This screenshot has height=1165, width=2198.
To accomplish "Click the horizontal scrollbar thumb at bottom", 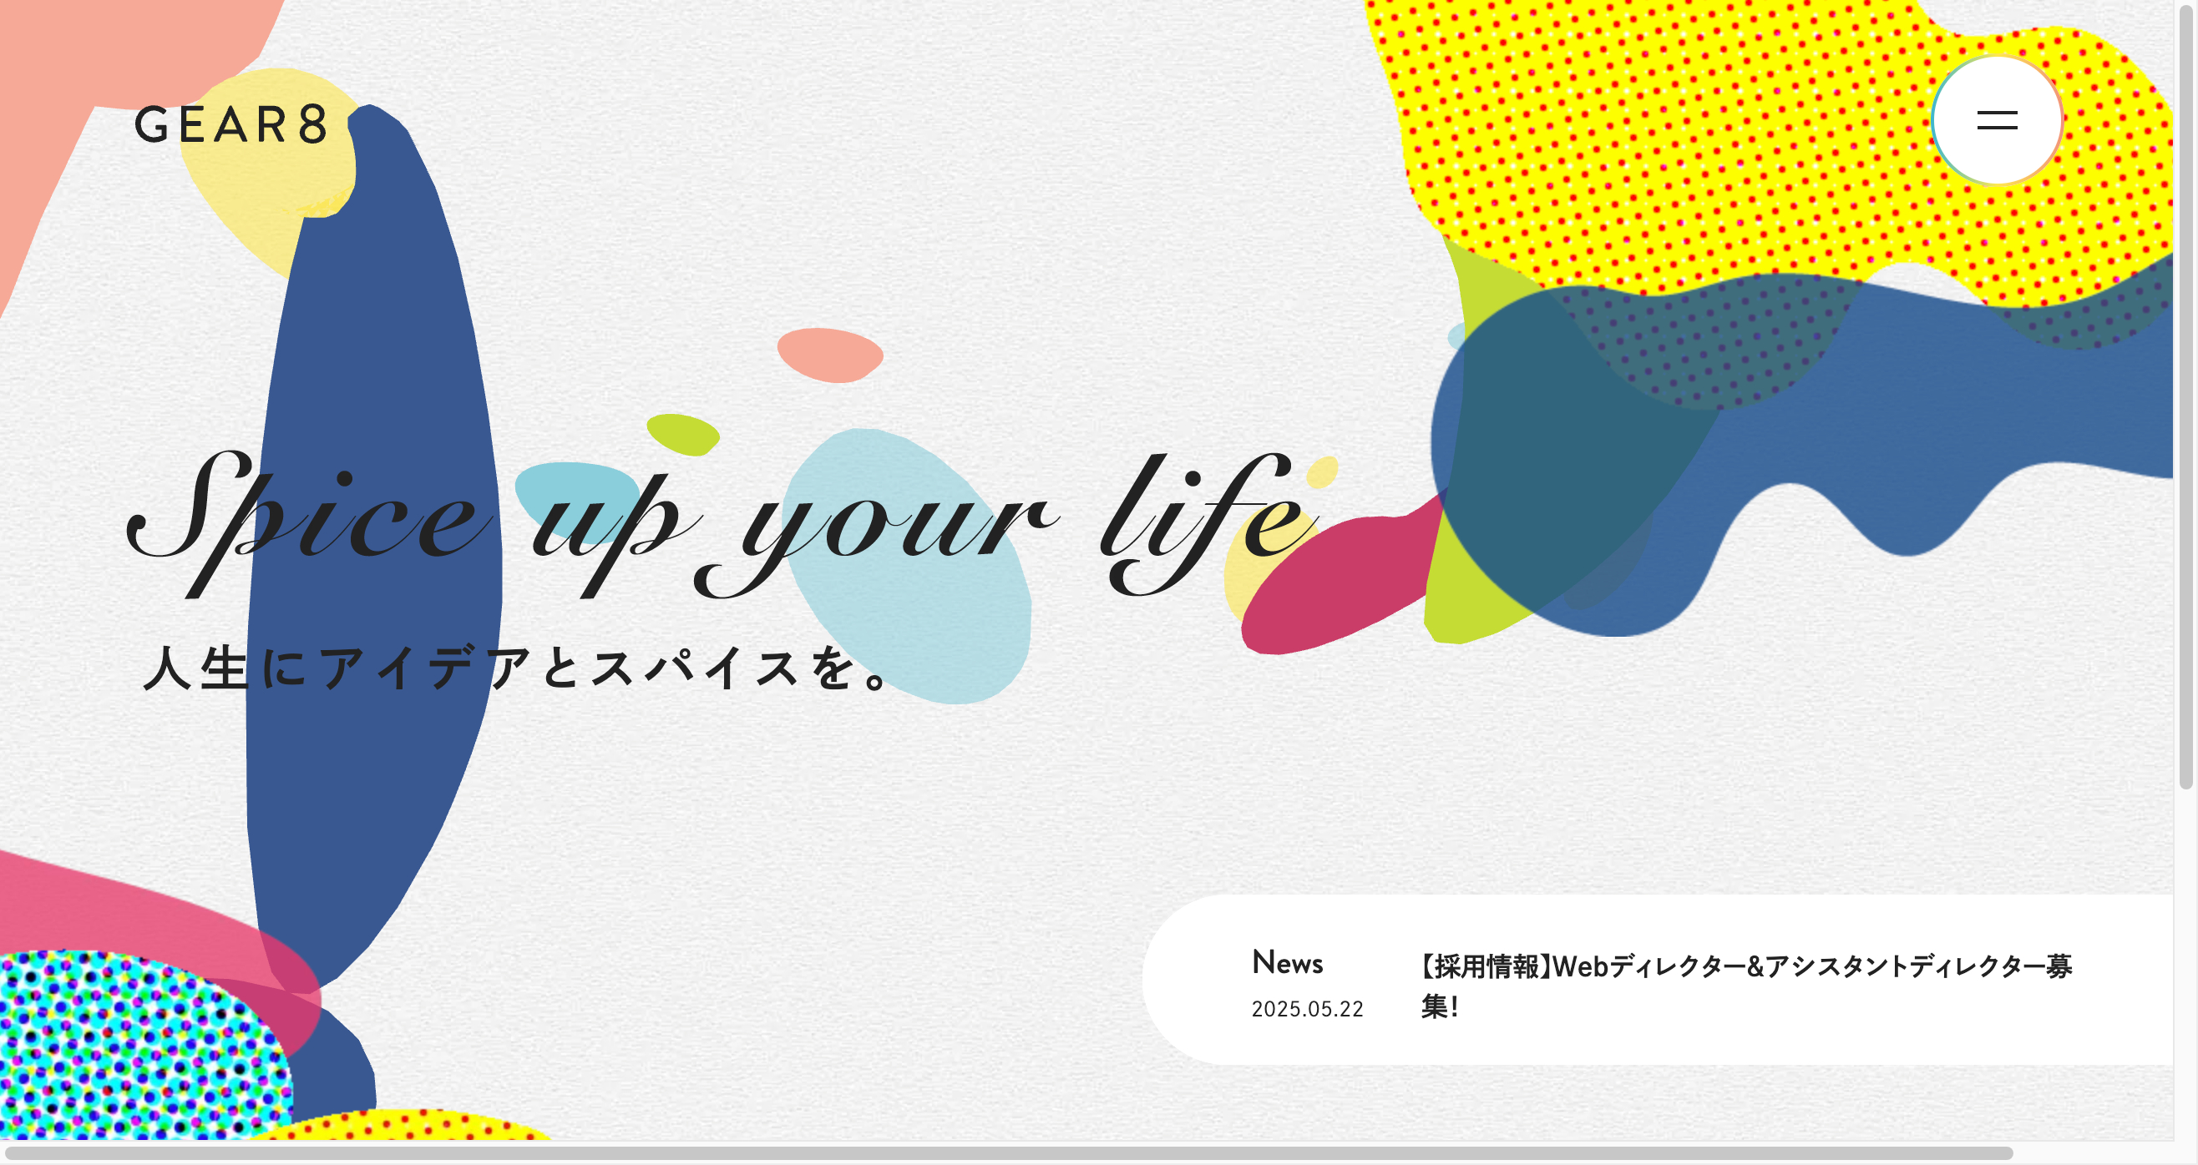I will [1009, 1153].
